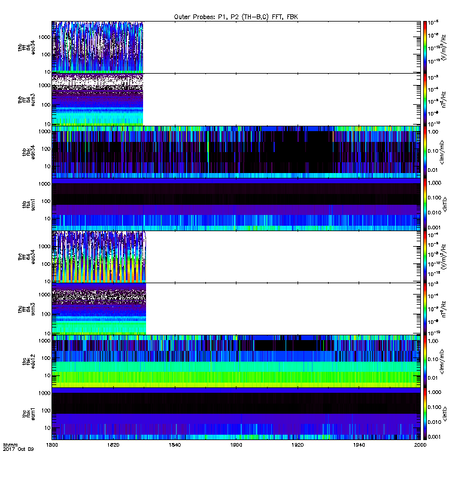Screen dimensions: 449x479
Task: Click the color bar beside the thb fbk edc34 panel
Action: 424,152
